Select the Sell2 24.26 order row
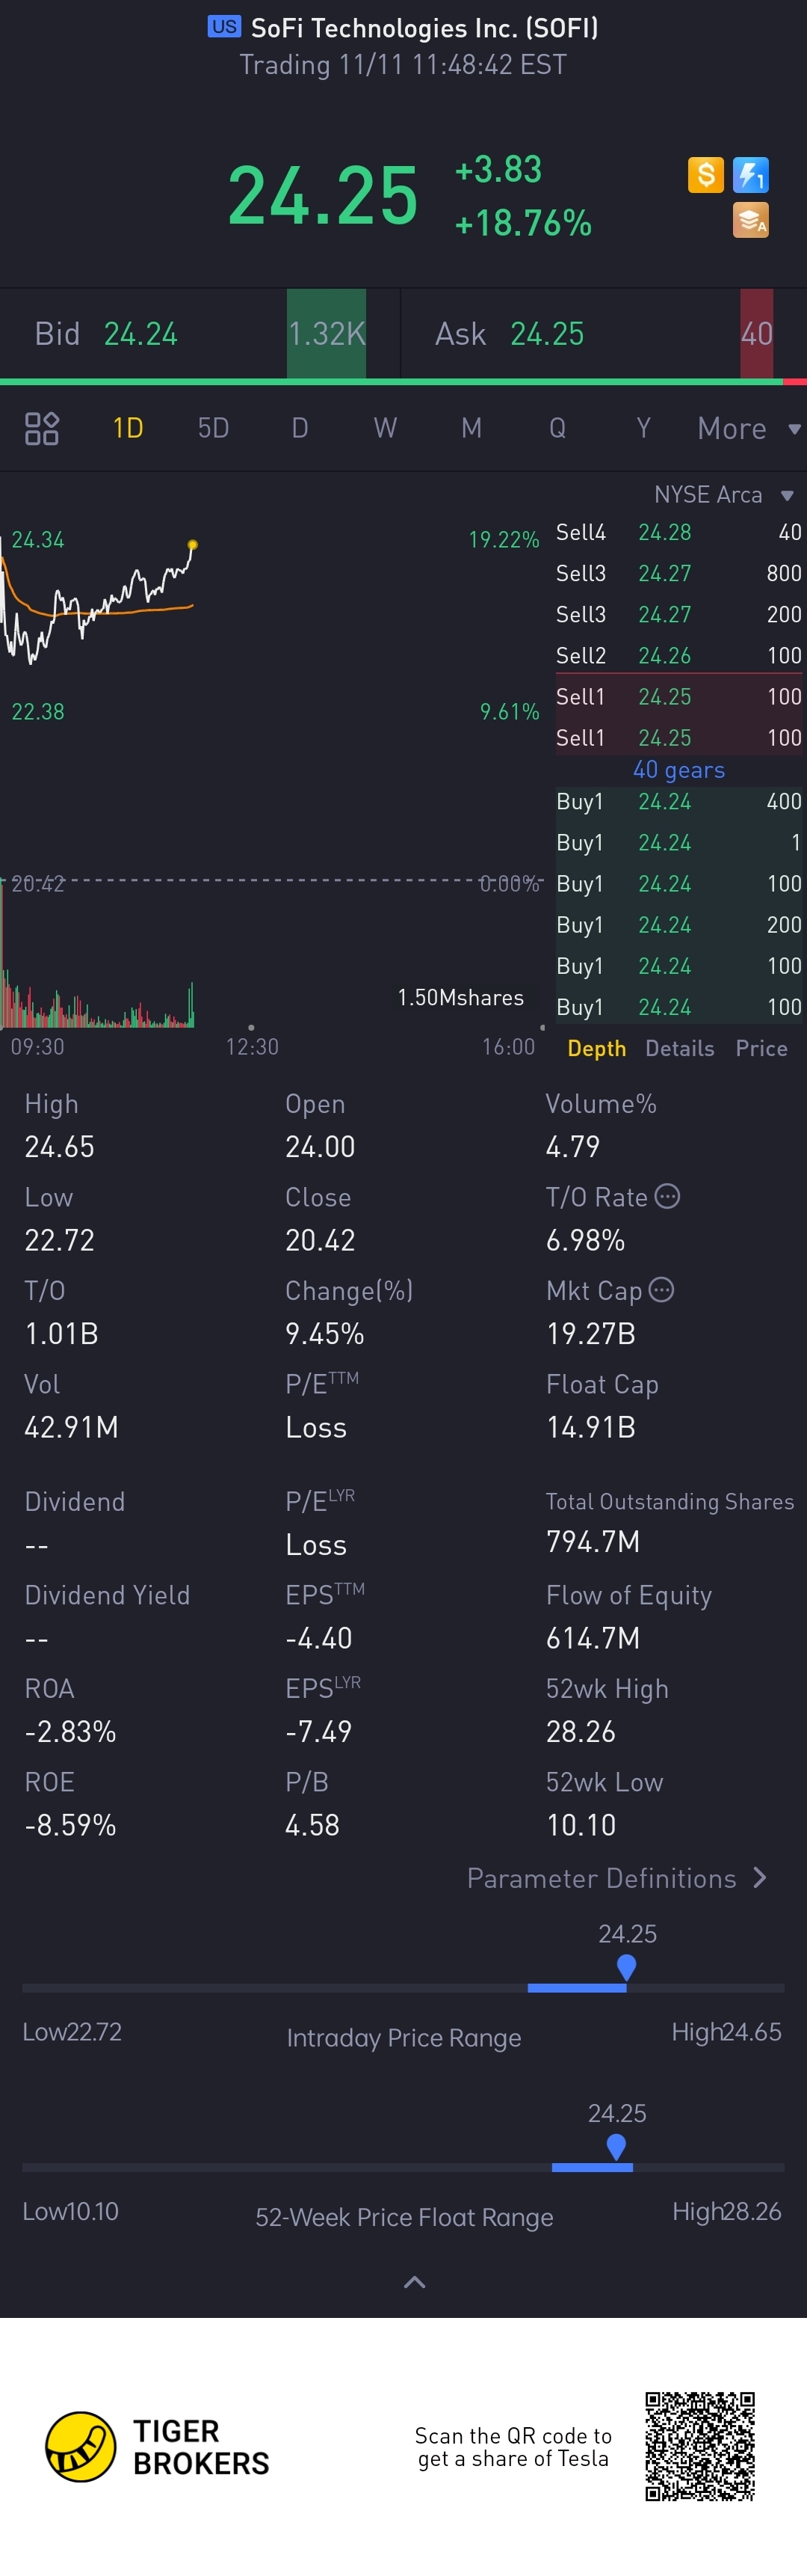The height and width of the screenshot is (2576, 807). pyautogui.click(x=679, y=655)
